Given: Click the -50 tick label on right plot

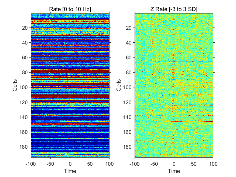Looking at the screenshot, I should (x=154, y=164).
